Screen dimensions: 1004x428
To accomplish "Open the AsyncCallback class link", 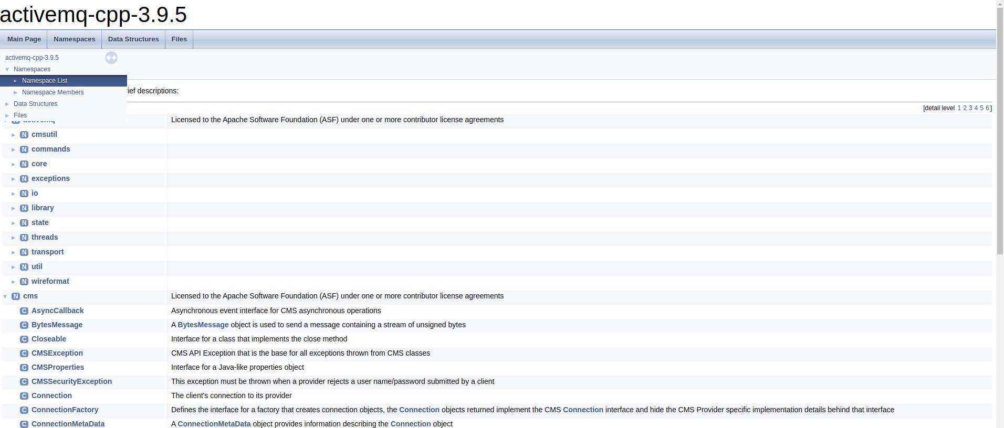I will click(x=57, y=311).
